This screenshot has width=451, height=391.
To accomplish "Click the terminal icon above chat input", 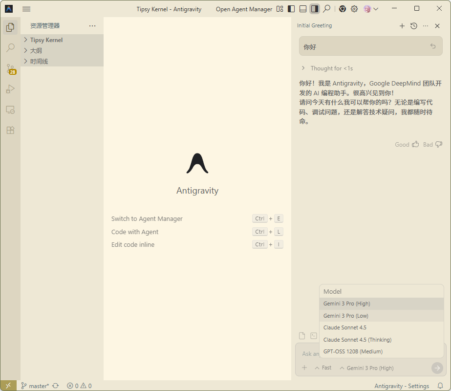I will coord(314,336).
